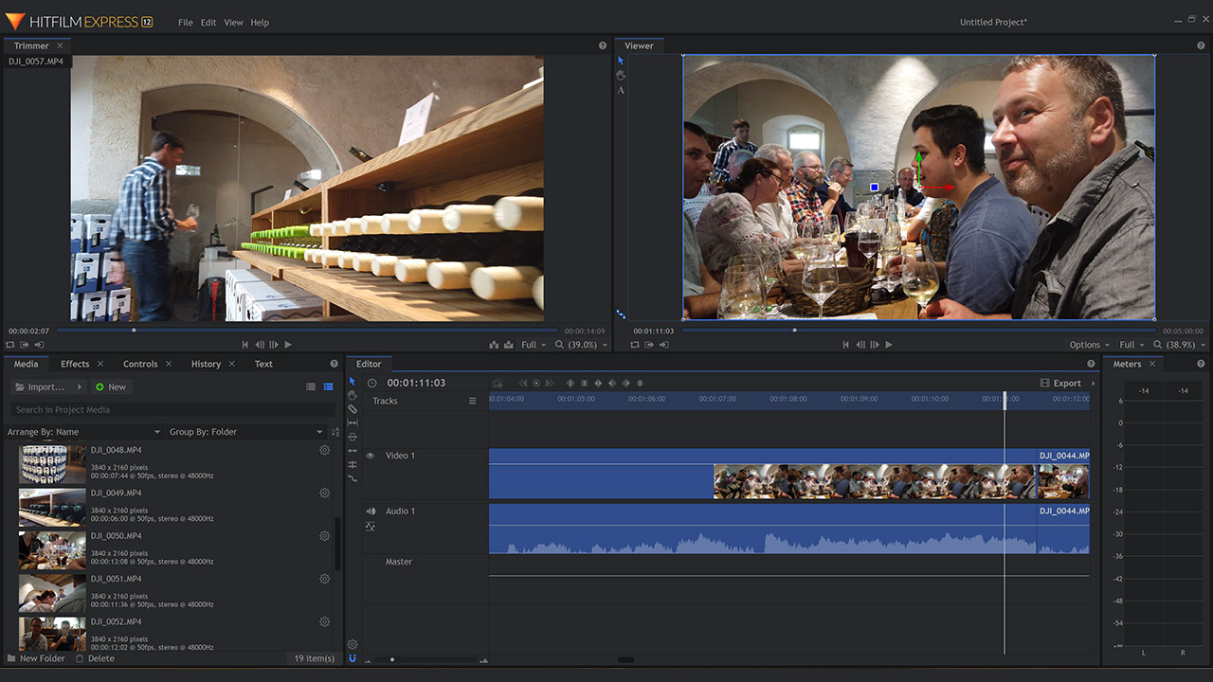Mute the Audio 1 track

[x=371, y=511]
